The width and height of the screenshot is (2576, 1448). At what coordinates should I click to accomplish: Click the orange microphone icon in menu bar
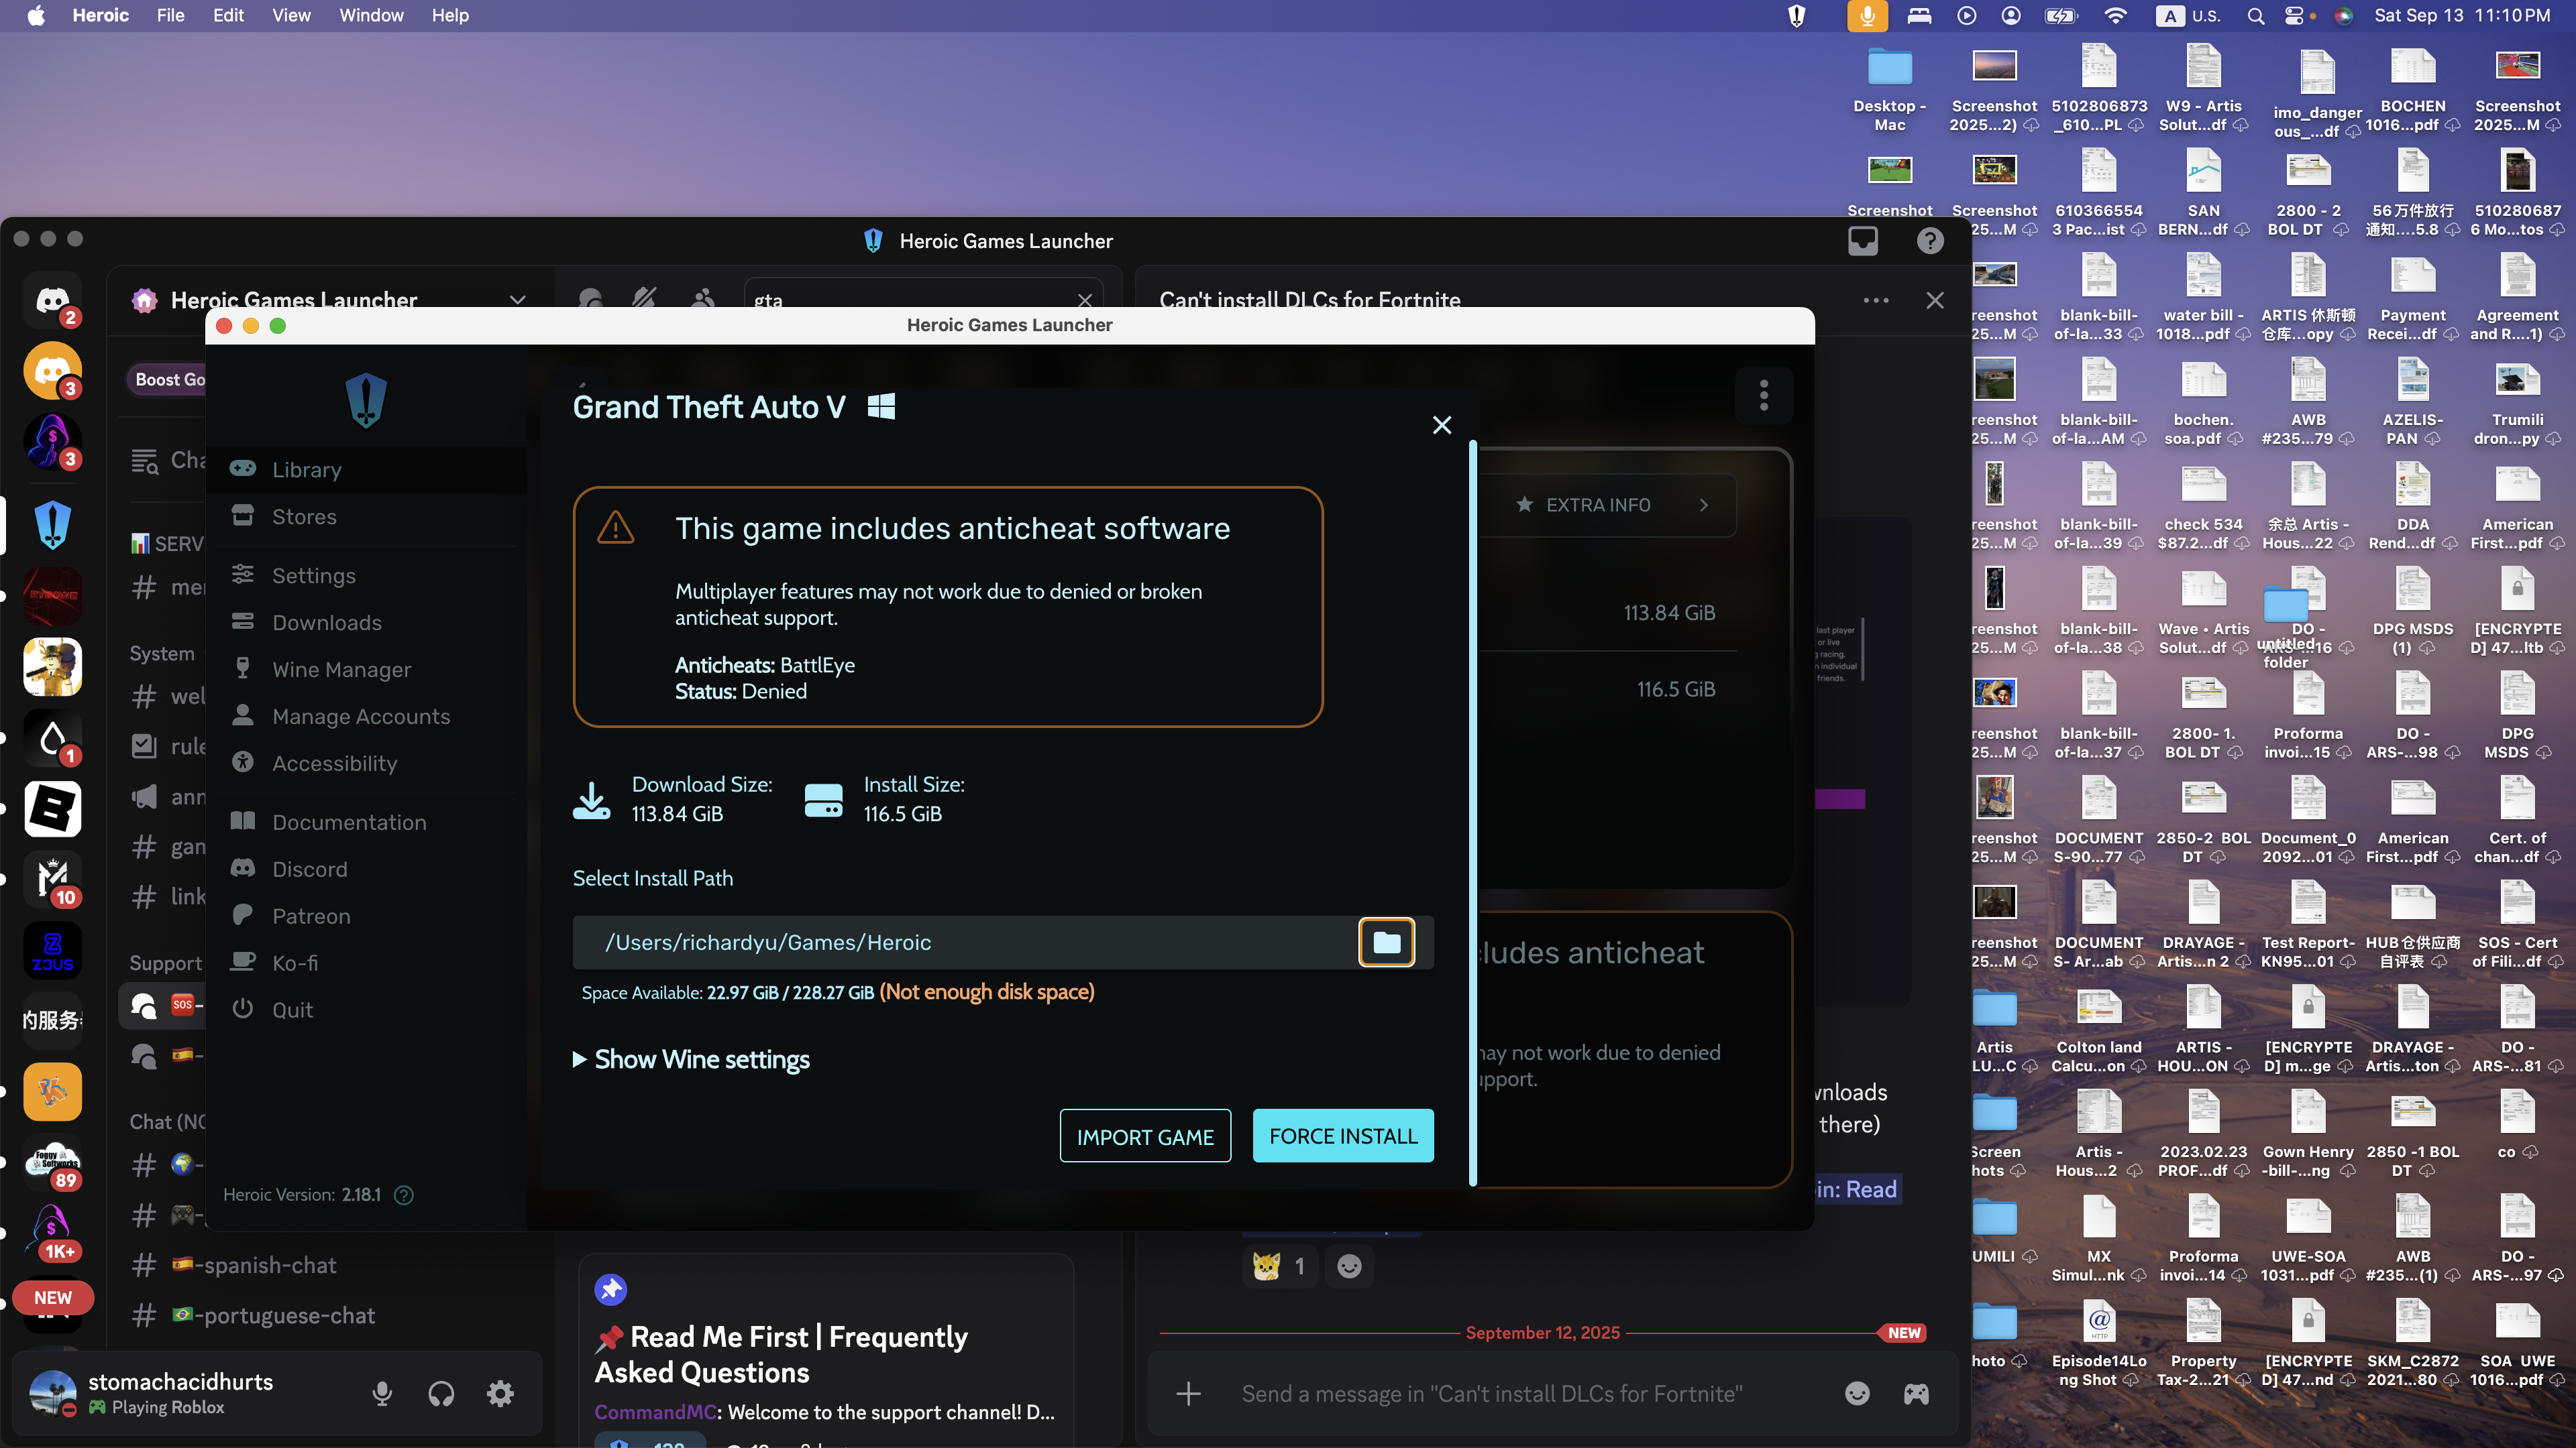pos(1867,15)
